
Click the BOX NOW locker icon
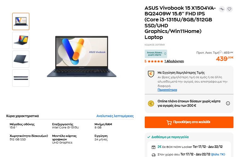click(153, 147)
